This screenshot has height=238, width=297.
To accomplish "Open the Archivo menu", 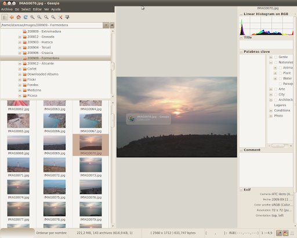I will pos(7,9).
